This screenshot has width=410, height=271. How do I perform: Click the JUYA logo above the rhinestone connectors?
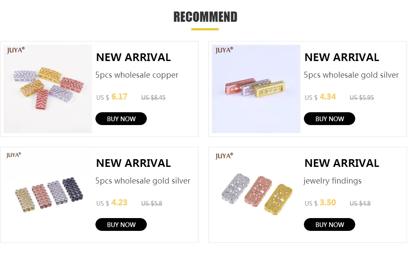[x=224, y=156]
